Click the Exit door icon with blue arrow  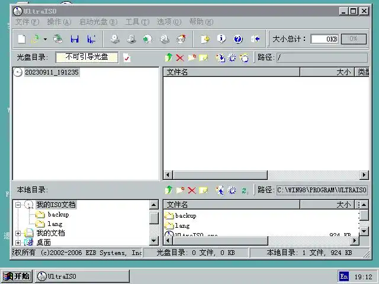pyautogui.click(x=255, y=39)
